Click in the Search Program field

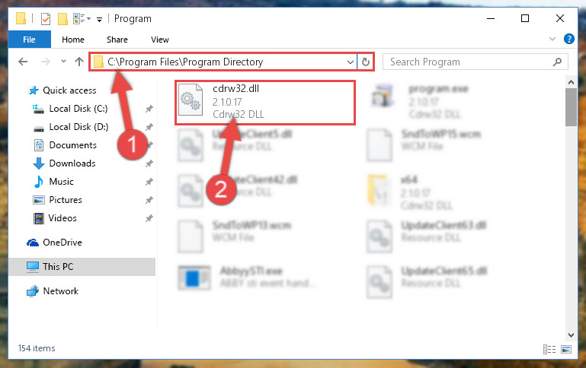pyautogui.click(x=469, y=62)
